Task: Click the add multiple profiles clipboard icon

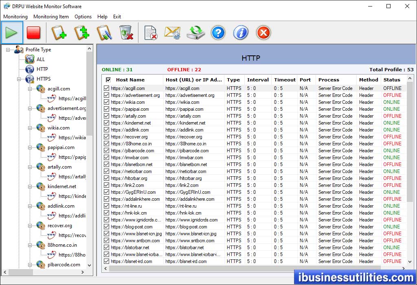Action: tap(81, 33)
